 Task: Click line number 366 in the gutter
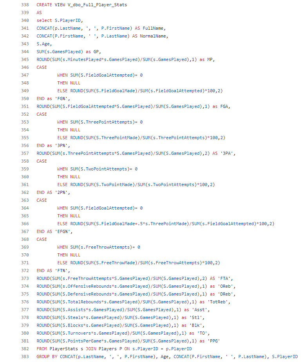[25, 224]
